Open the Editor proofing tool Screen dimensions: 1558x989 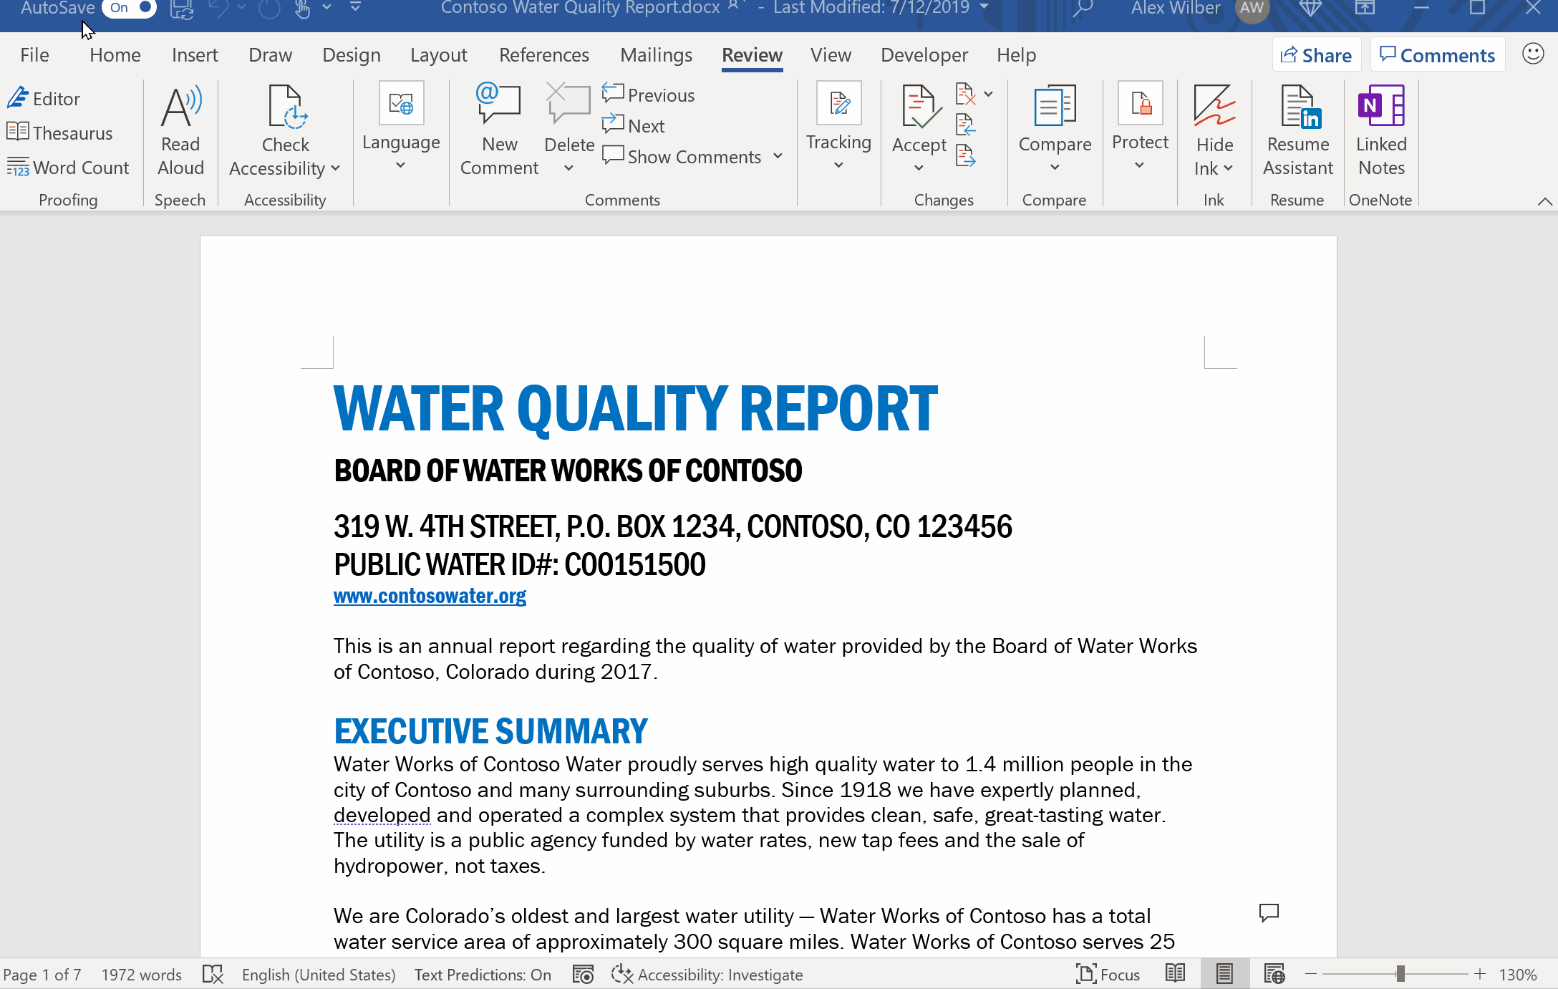coord(44,99)
